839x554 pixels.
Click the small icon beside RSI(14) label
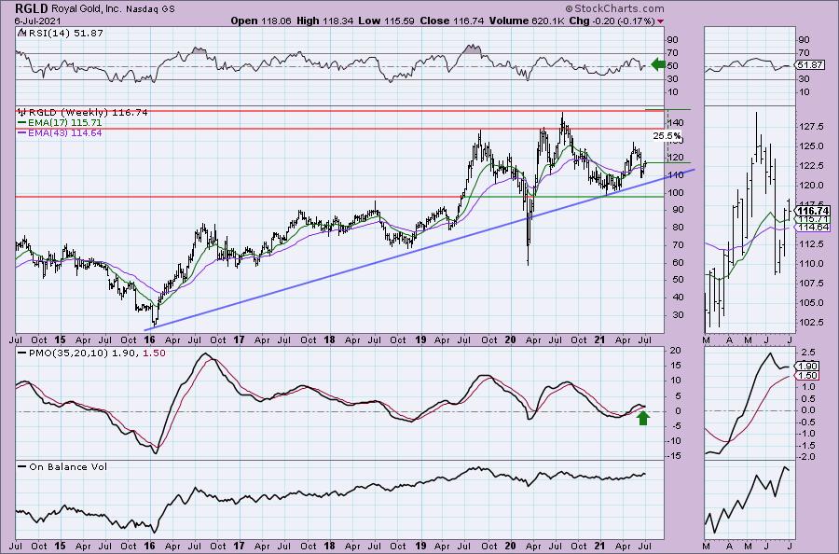pyautogui.click(x=21, y=33)
